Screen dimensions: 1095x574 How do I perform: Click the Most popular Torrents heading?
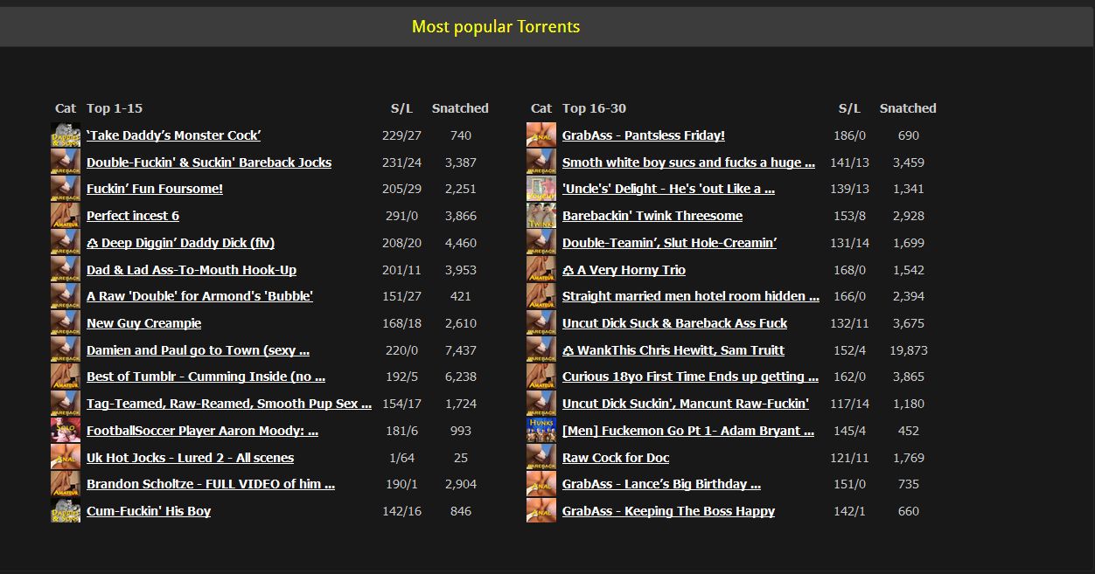click(x=496, y=27)
